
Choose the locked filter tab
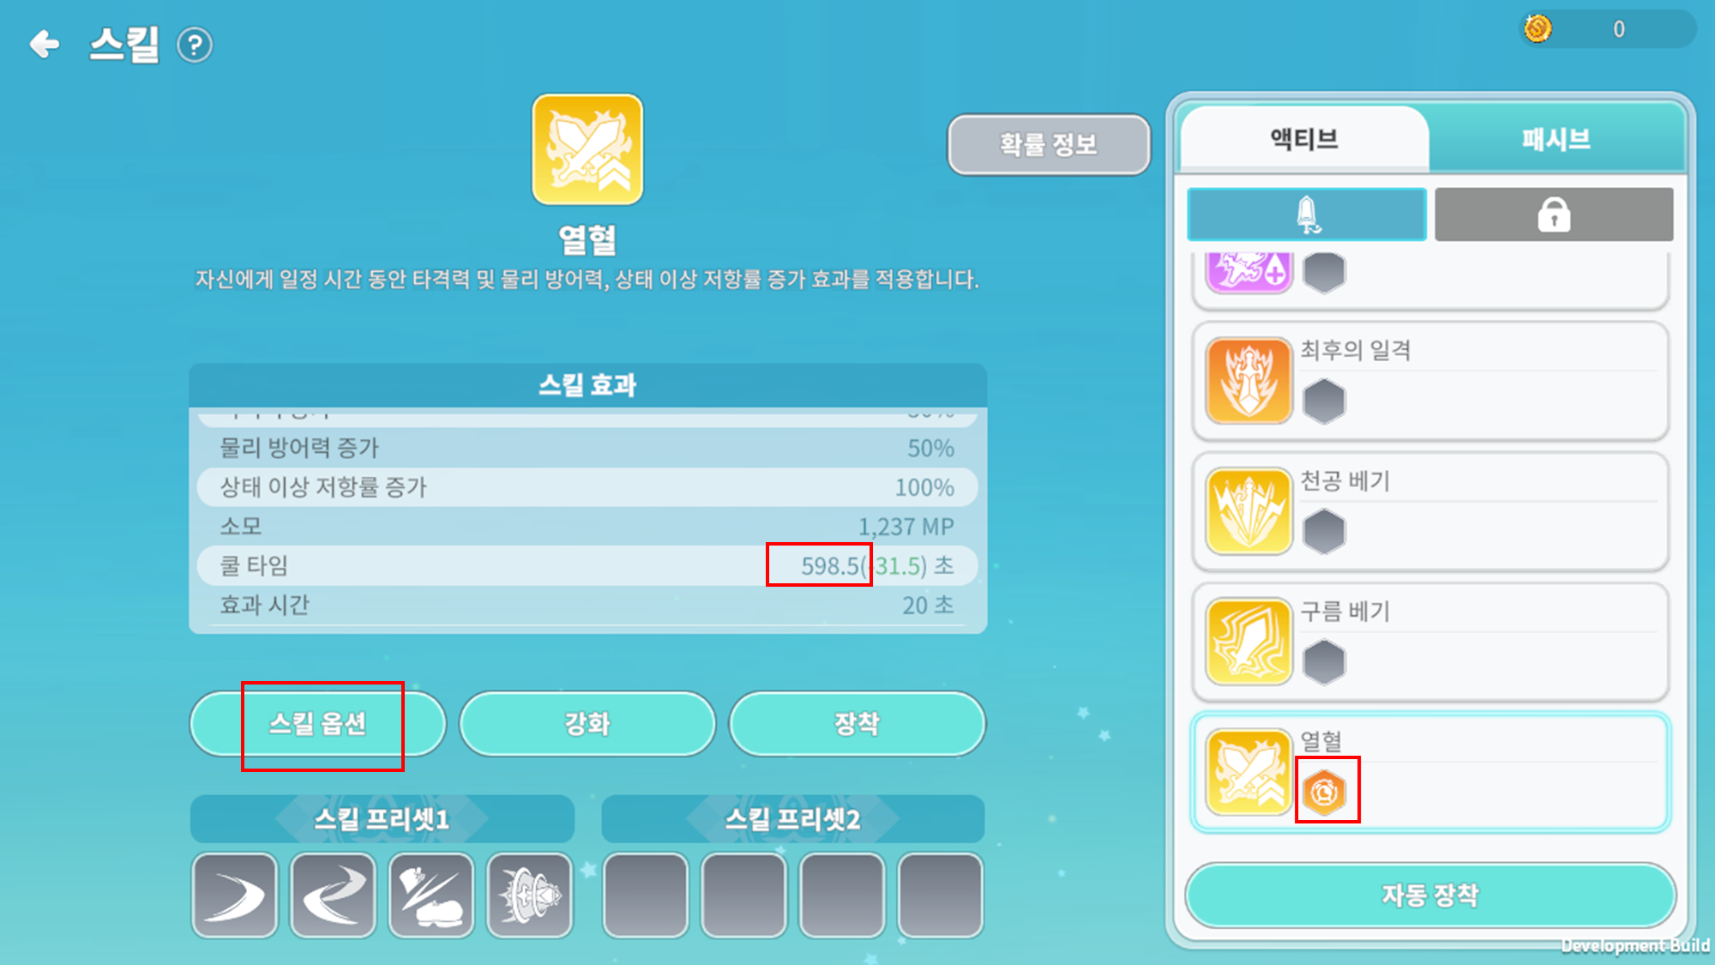pyautogui.click(x=1554, y=214)
